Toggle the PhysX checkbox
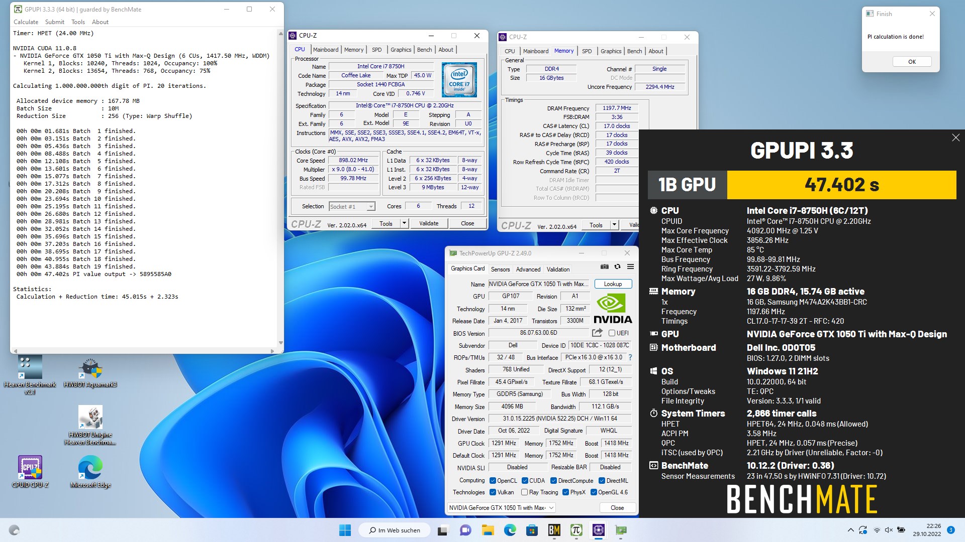This screenshot has width=965, height=542. (x=565, y=492)
